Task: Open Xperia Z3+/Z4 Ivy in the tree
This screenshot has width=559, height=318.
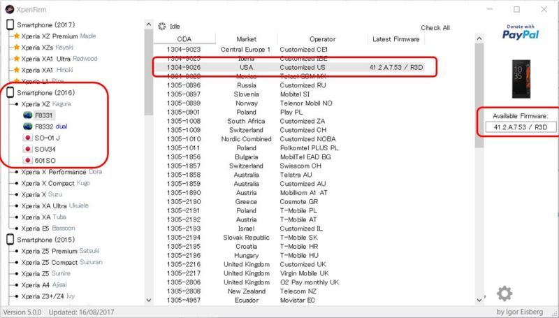Action: click(48, 296)
